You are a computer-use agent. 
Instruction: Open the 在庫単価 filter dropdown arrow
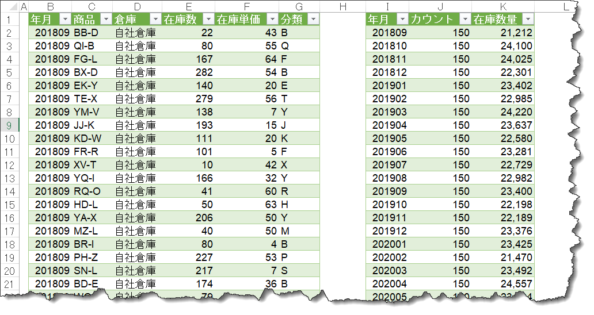pyautogui.click(x=272, y=19)
